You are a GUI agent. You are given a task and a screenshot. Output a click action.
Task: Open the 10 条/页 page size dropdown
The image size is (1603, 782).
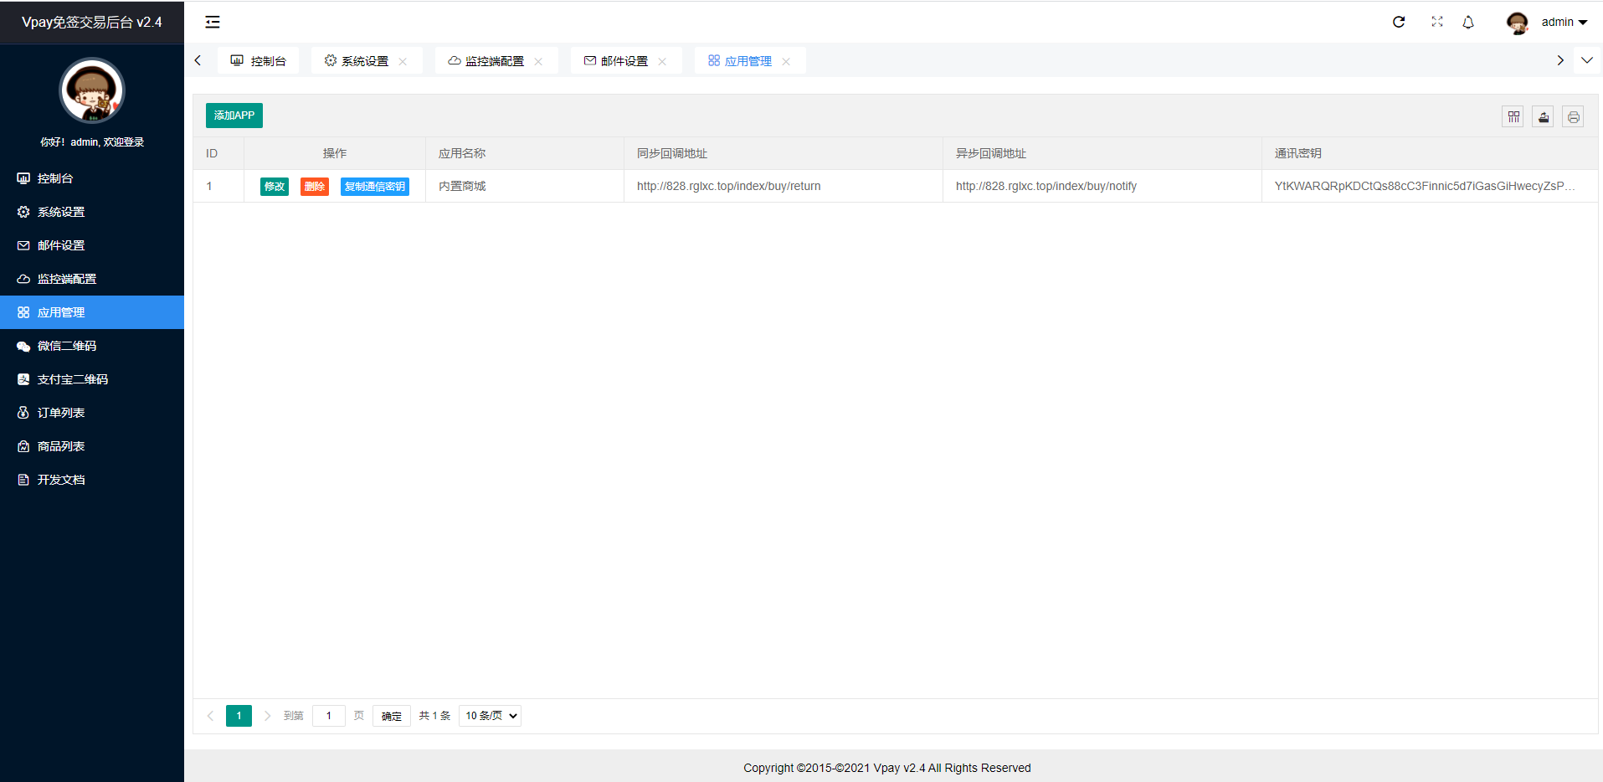click(x=491, y=716)
